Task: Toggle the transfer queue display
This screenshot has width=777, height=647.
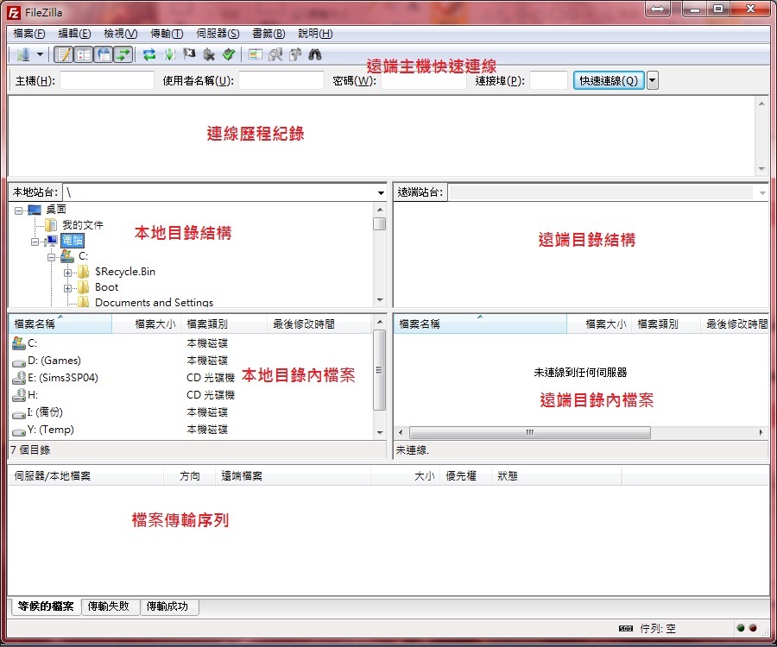Action: click(123, 54)
